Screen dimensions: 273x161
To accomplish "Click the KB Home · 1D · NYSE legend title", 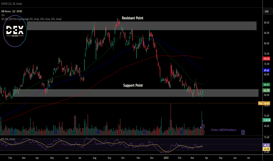I will point(12,11).
